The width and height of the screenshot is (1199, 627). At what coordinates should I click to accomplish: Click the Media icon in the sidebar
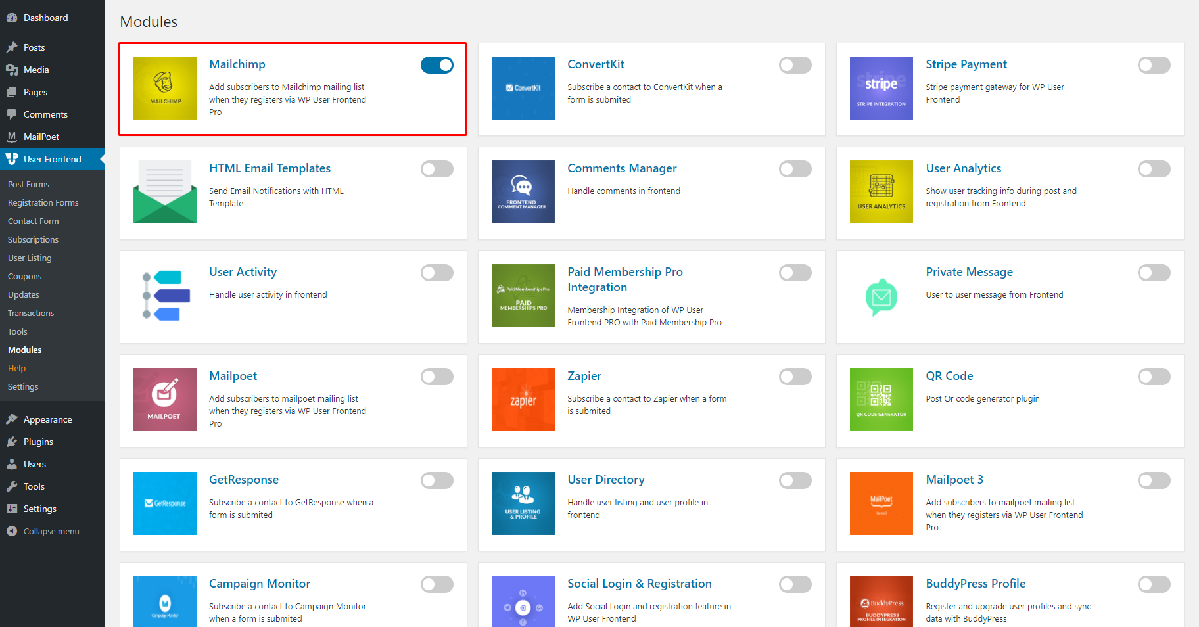[x=12, y=70]
